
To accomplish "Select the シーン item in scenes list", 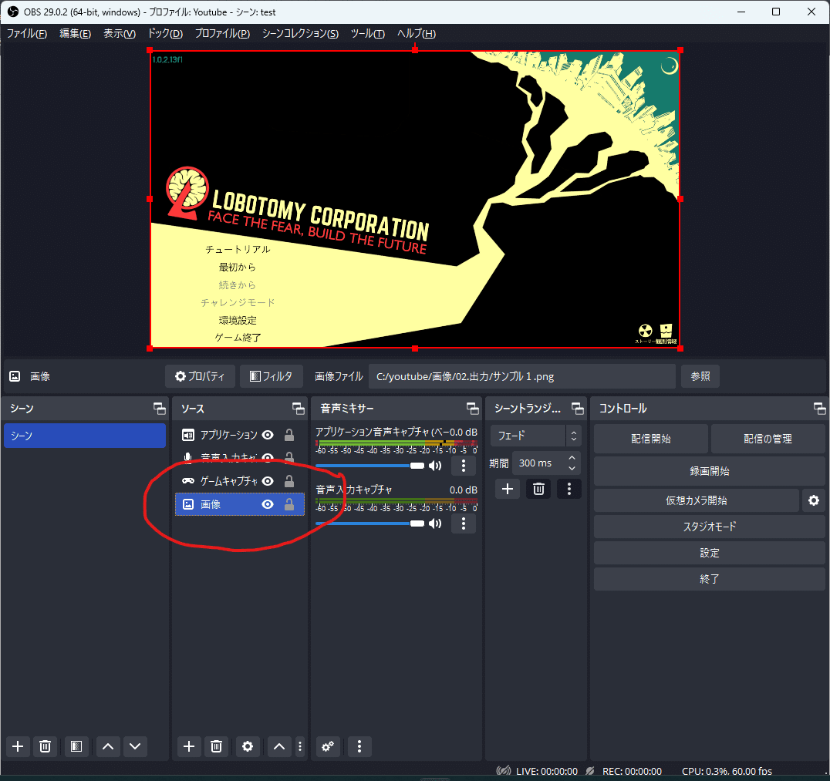I will click(85, 436).
